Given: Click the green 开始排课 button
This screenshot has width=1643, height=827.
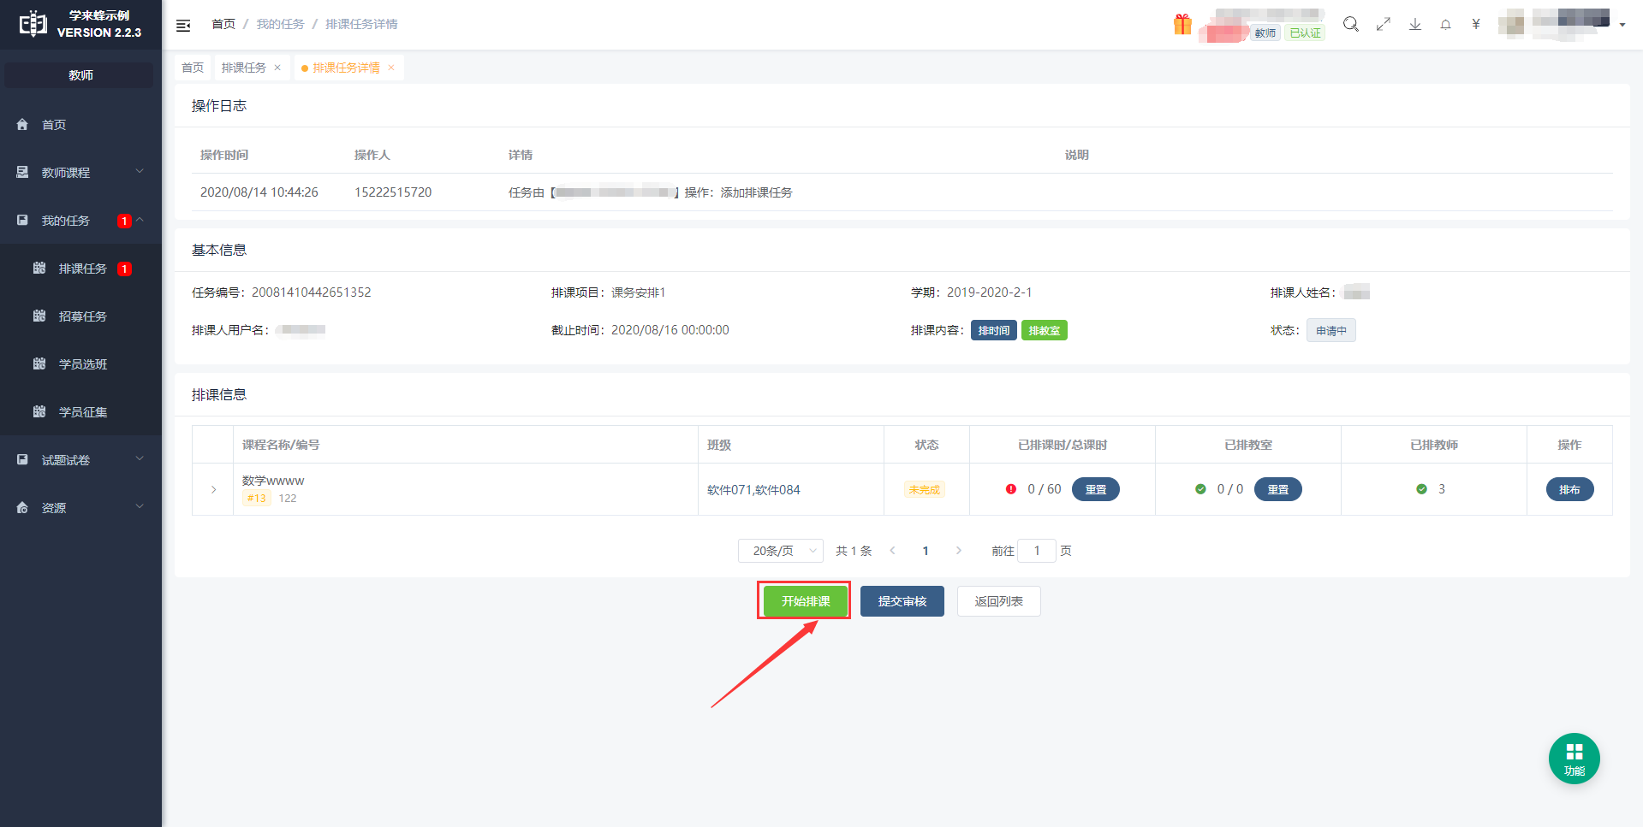Looking at the screenshot, I should [x=805, y=601].
